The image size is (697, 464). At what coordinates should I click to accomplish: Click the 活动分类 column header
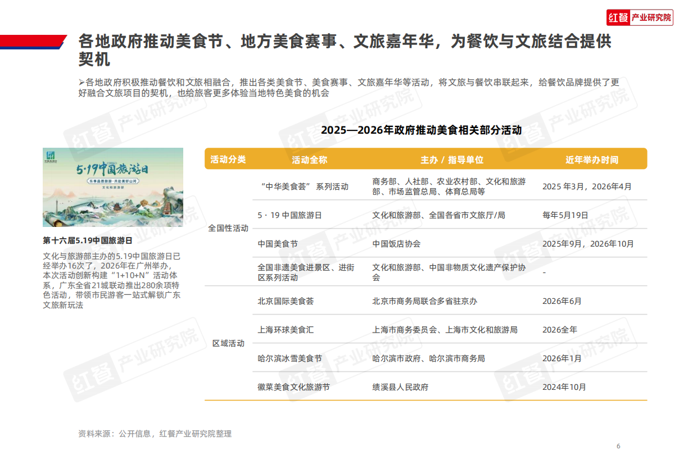click(x=228, y=160)
